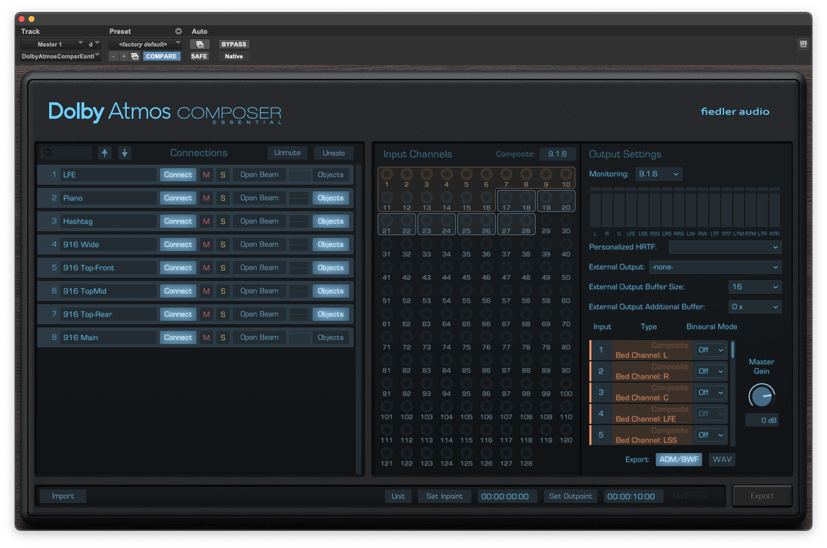Solo the 916 Top-Rear connection

pyautogui.click(x=223, y=314)
